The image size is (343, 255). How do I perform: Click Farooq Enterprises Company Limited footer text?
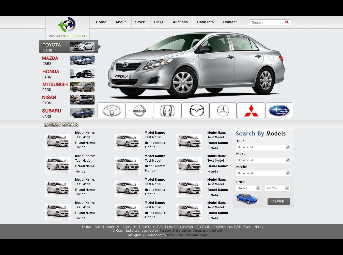(x=191, y=231)
